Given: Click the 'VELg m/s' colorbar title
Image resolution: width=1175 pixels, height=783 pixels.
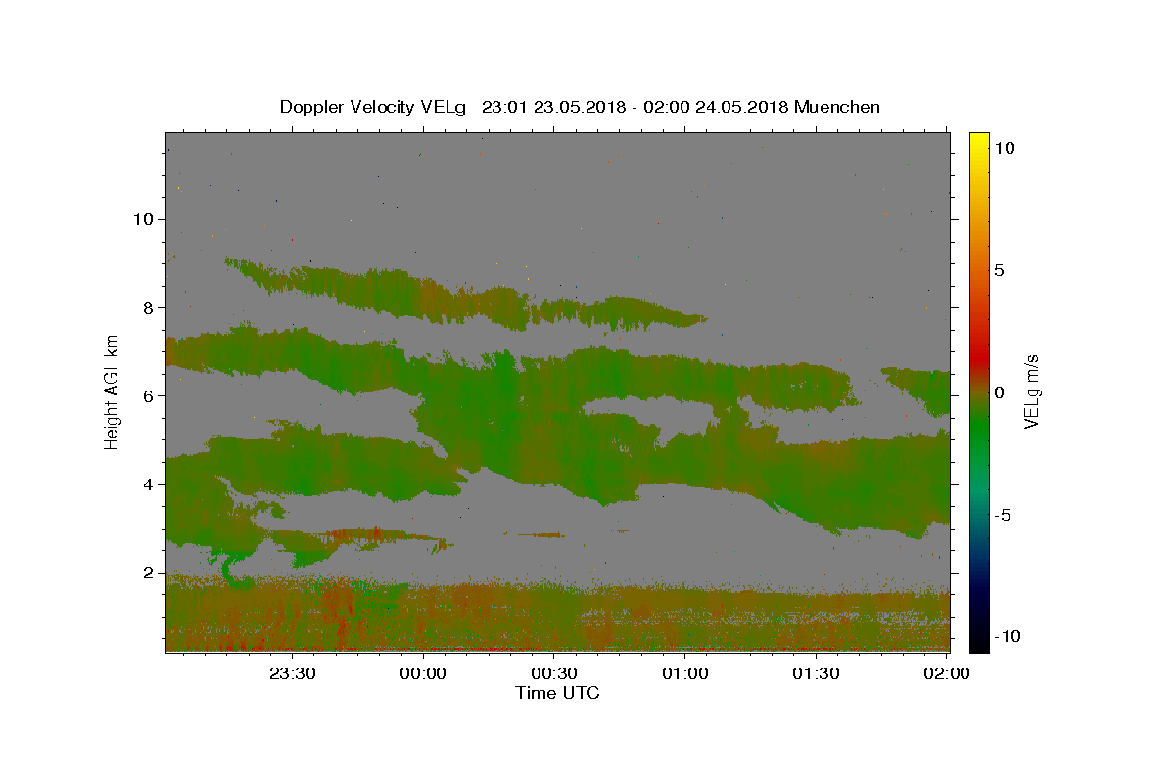Looking at the screenshot, I should pos(1032,391).
